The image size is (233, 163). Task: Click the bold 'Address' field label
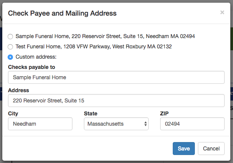[18, 90]
